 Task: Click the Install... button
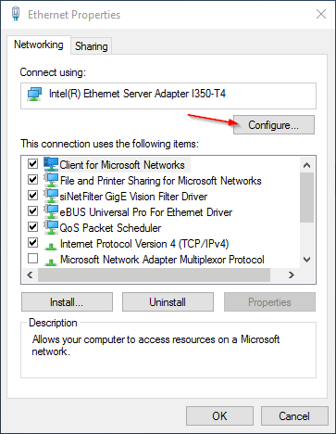67,302
